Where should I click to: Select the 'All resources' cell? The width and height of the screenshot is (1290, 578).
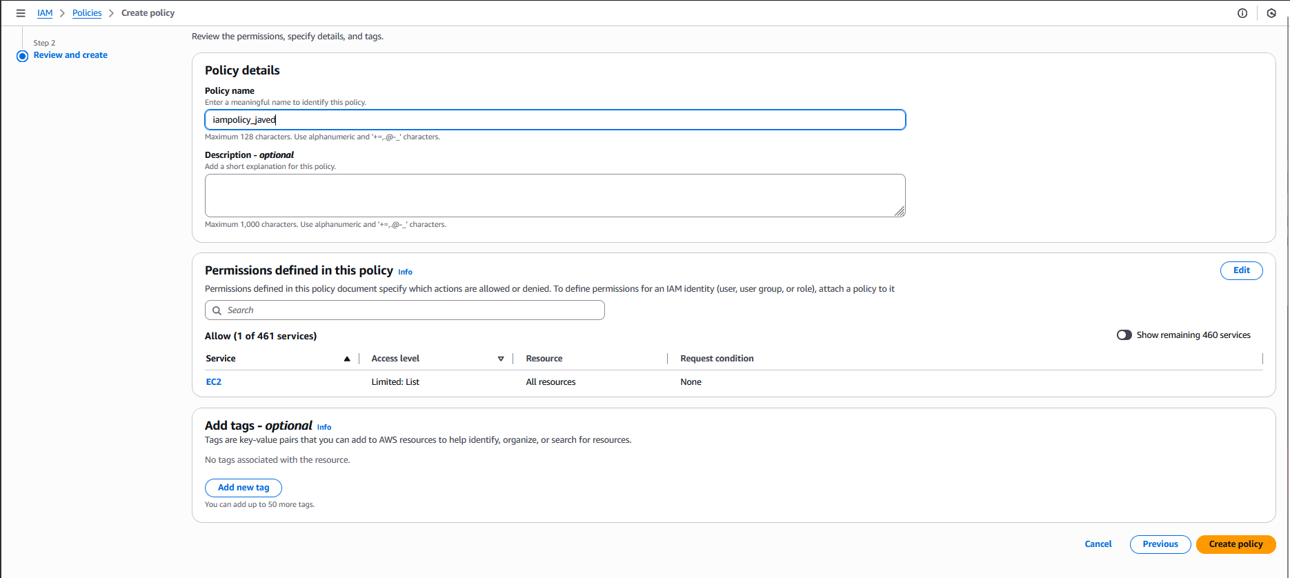click(550, 382)
